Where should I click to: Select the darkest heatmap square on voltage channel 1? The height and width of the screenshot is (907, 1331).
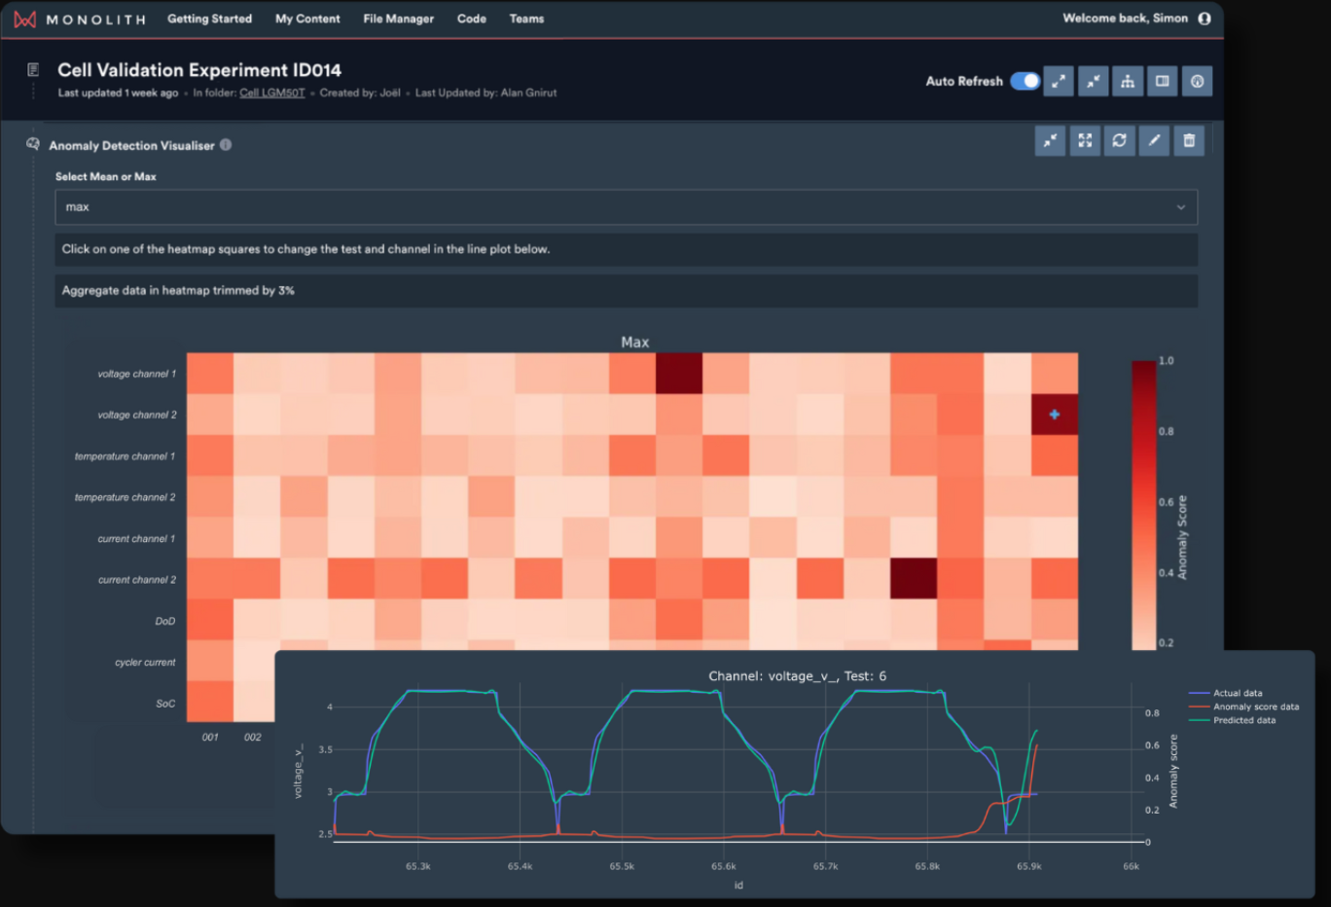tap(679, 374)
